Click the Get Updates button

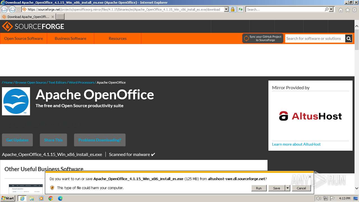17,140
